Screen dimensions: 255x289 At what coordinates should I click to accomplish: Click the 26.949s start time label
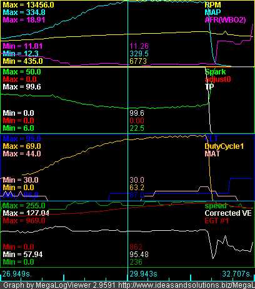pos(17,274)
